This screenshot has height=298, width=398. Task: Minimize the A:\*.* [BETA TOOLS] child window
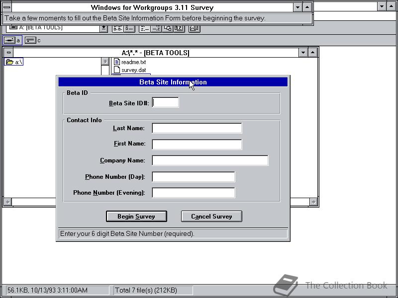click(x=303, y=53)
